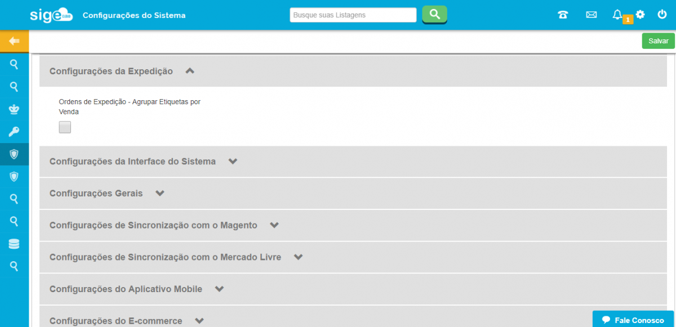Open the notifications bell icon

pos(617,15)
